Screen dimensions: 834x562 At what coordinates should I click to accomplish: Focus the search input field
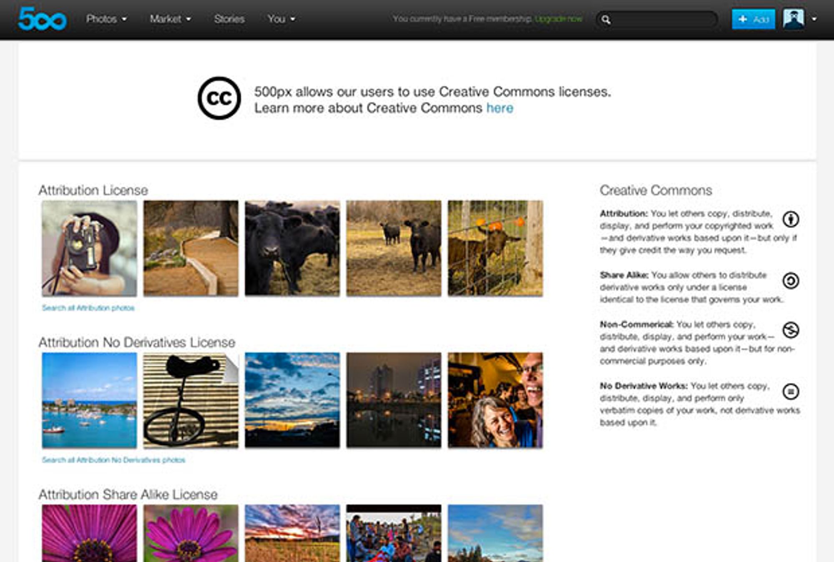coord(663,20)
